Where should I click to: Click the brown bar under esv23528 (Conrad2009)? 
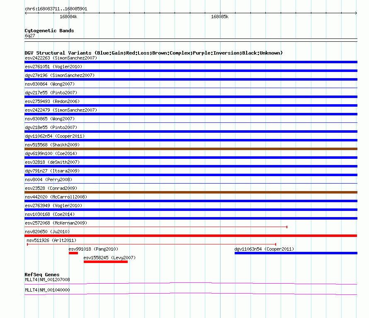click(191, 192)
